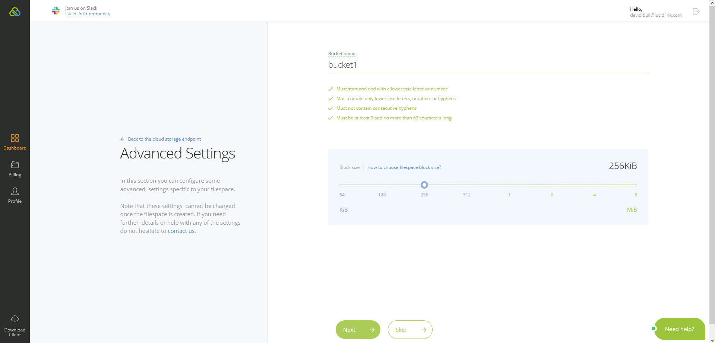Click the Next button
The height and width of the screenshot is (343, 715).
358,330
